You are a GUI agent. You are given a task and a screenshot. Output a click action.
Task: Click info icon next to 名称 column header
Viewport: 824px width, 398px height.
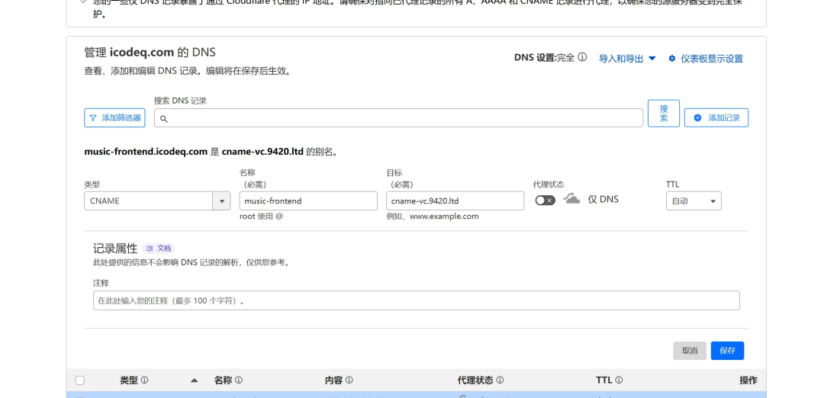(239, 380)
